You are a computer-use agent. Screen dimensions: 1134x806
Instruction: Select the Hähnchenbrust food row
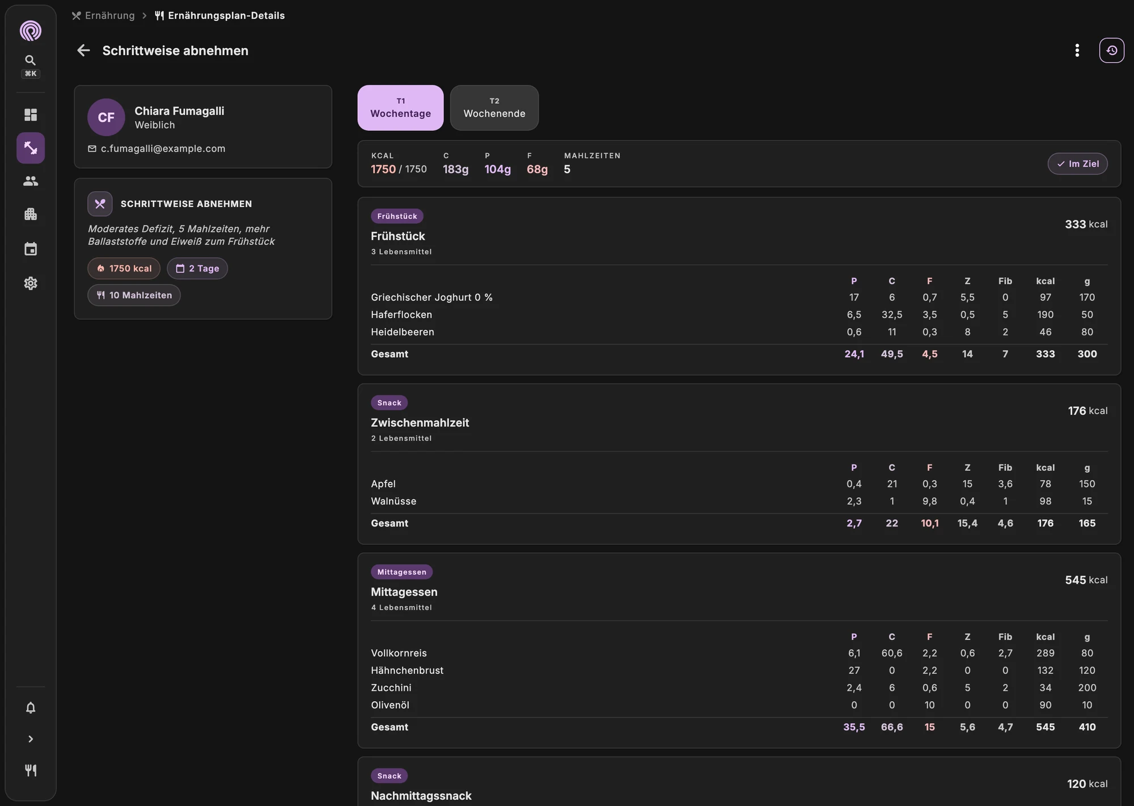click(x=739, y=671)
